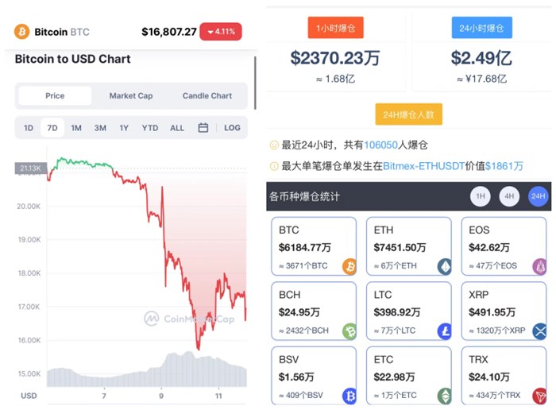Click the ETH diamond icon in ETH card
This screenshot has width=556, height=410.
pyautogui.click(x=445, y=266)
